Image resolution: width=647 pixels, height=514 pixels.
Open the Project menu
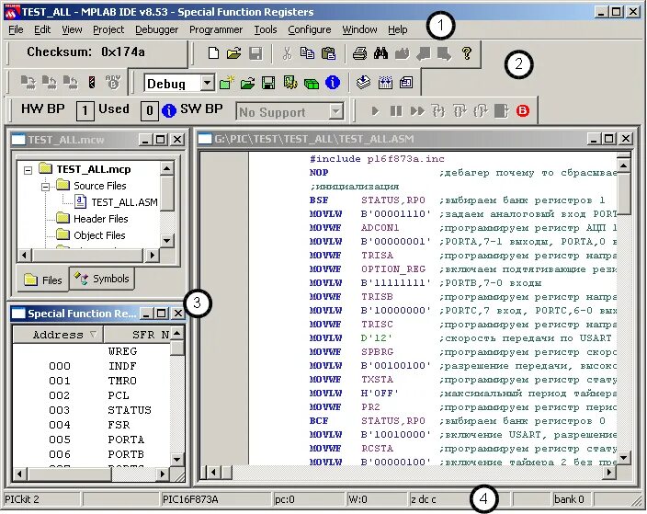click(x=108, y=29)
